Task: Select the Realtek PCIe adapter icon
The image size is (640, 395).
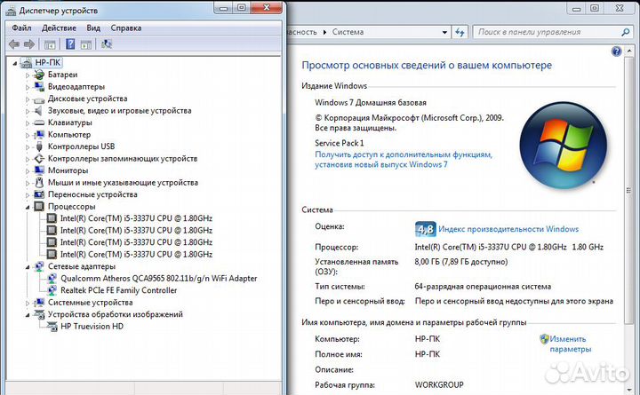Action: click(52, 290)
